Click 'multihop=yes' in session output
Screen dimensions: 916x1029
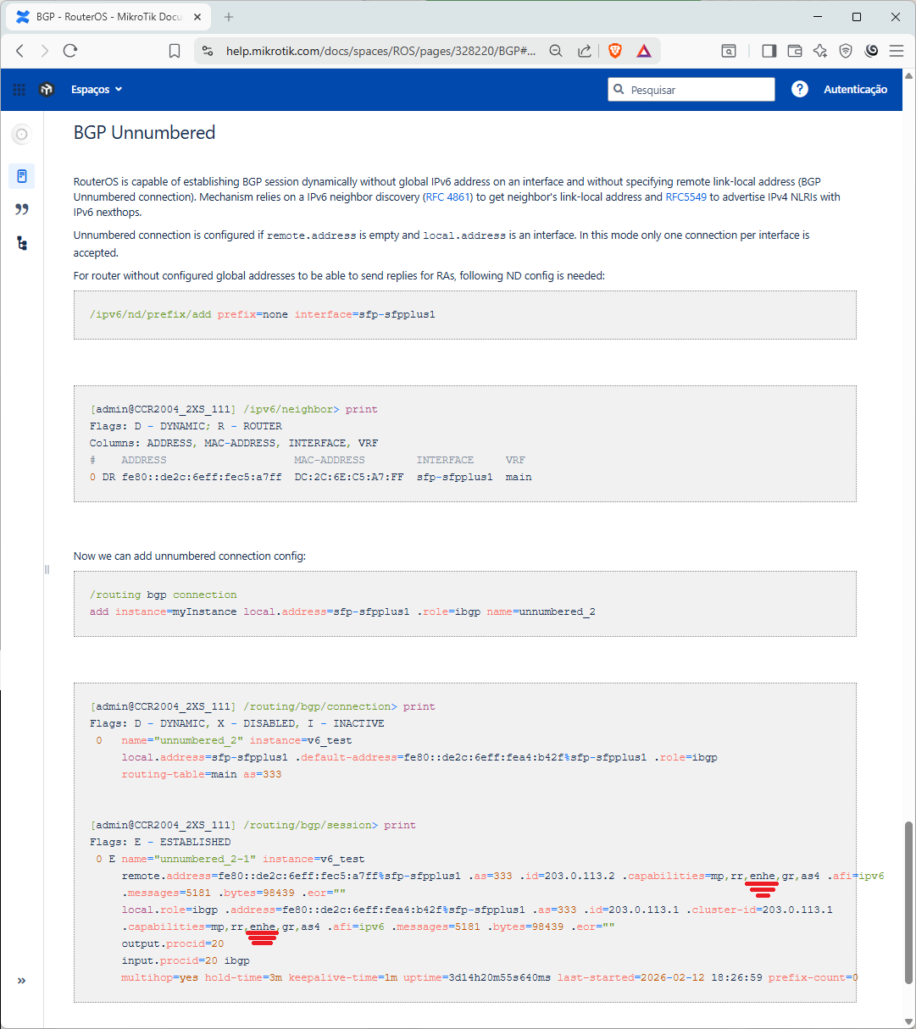tap(160, 977)
